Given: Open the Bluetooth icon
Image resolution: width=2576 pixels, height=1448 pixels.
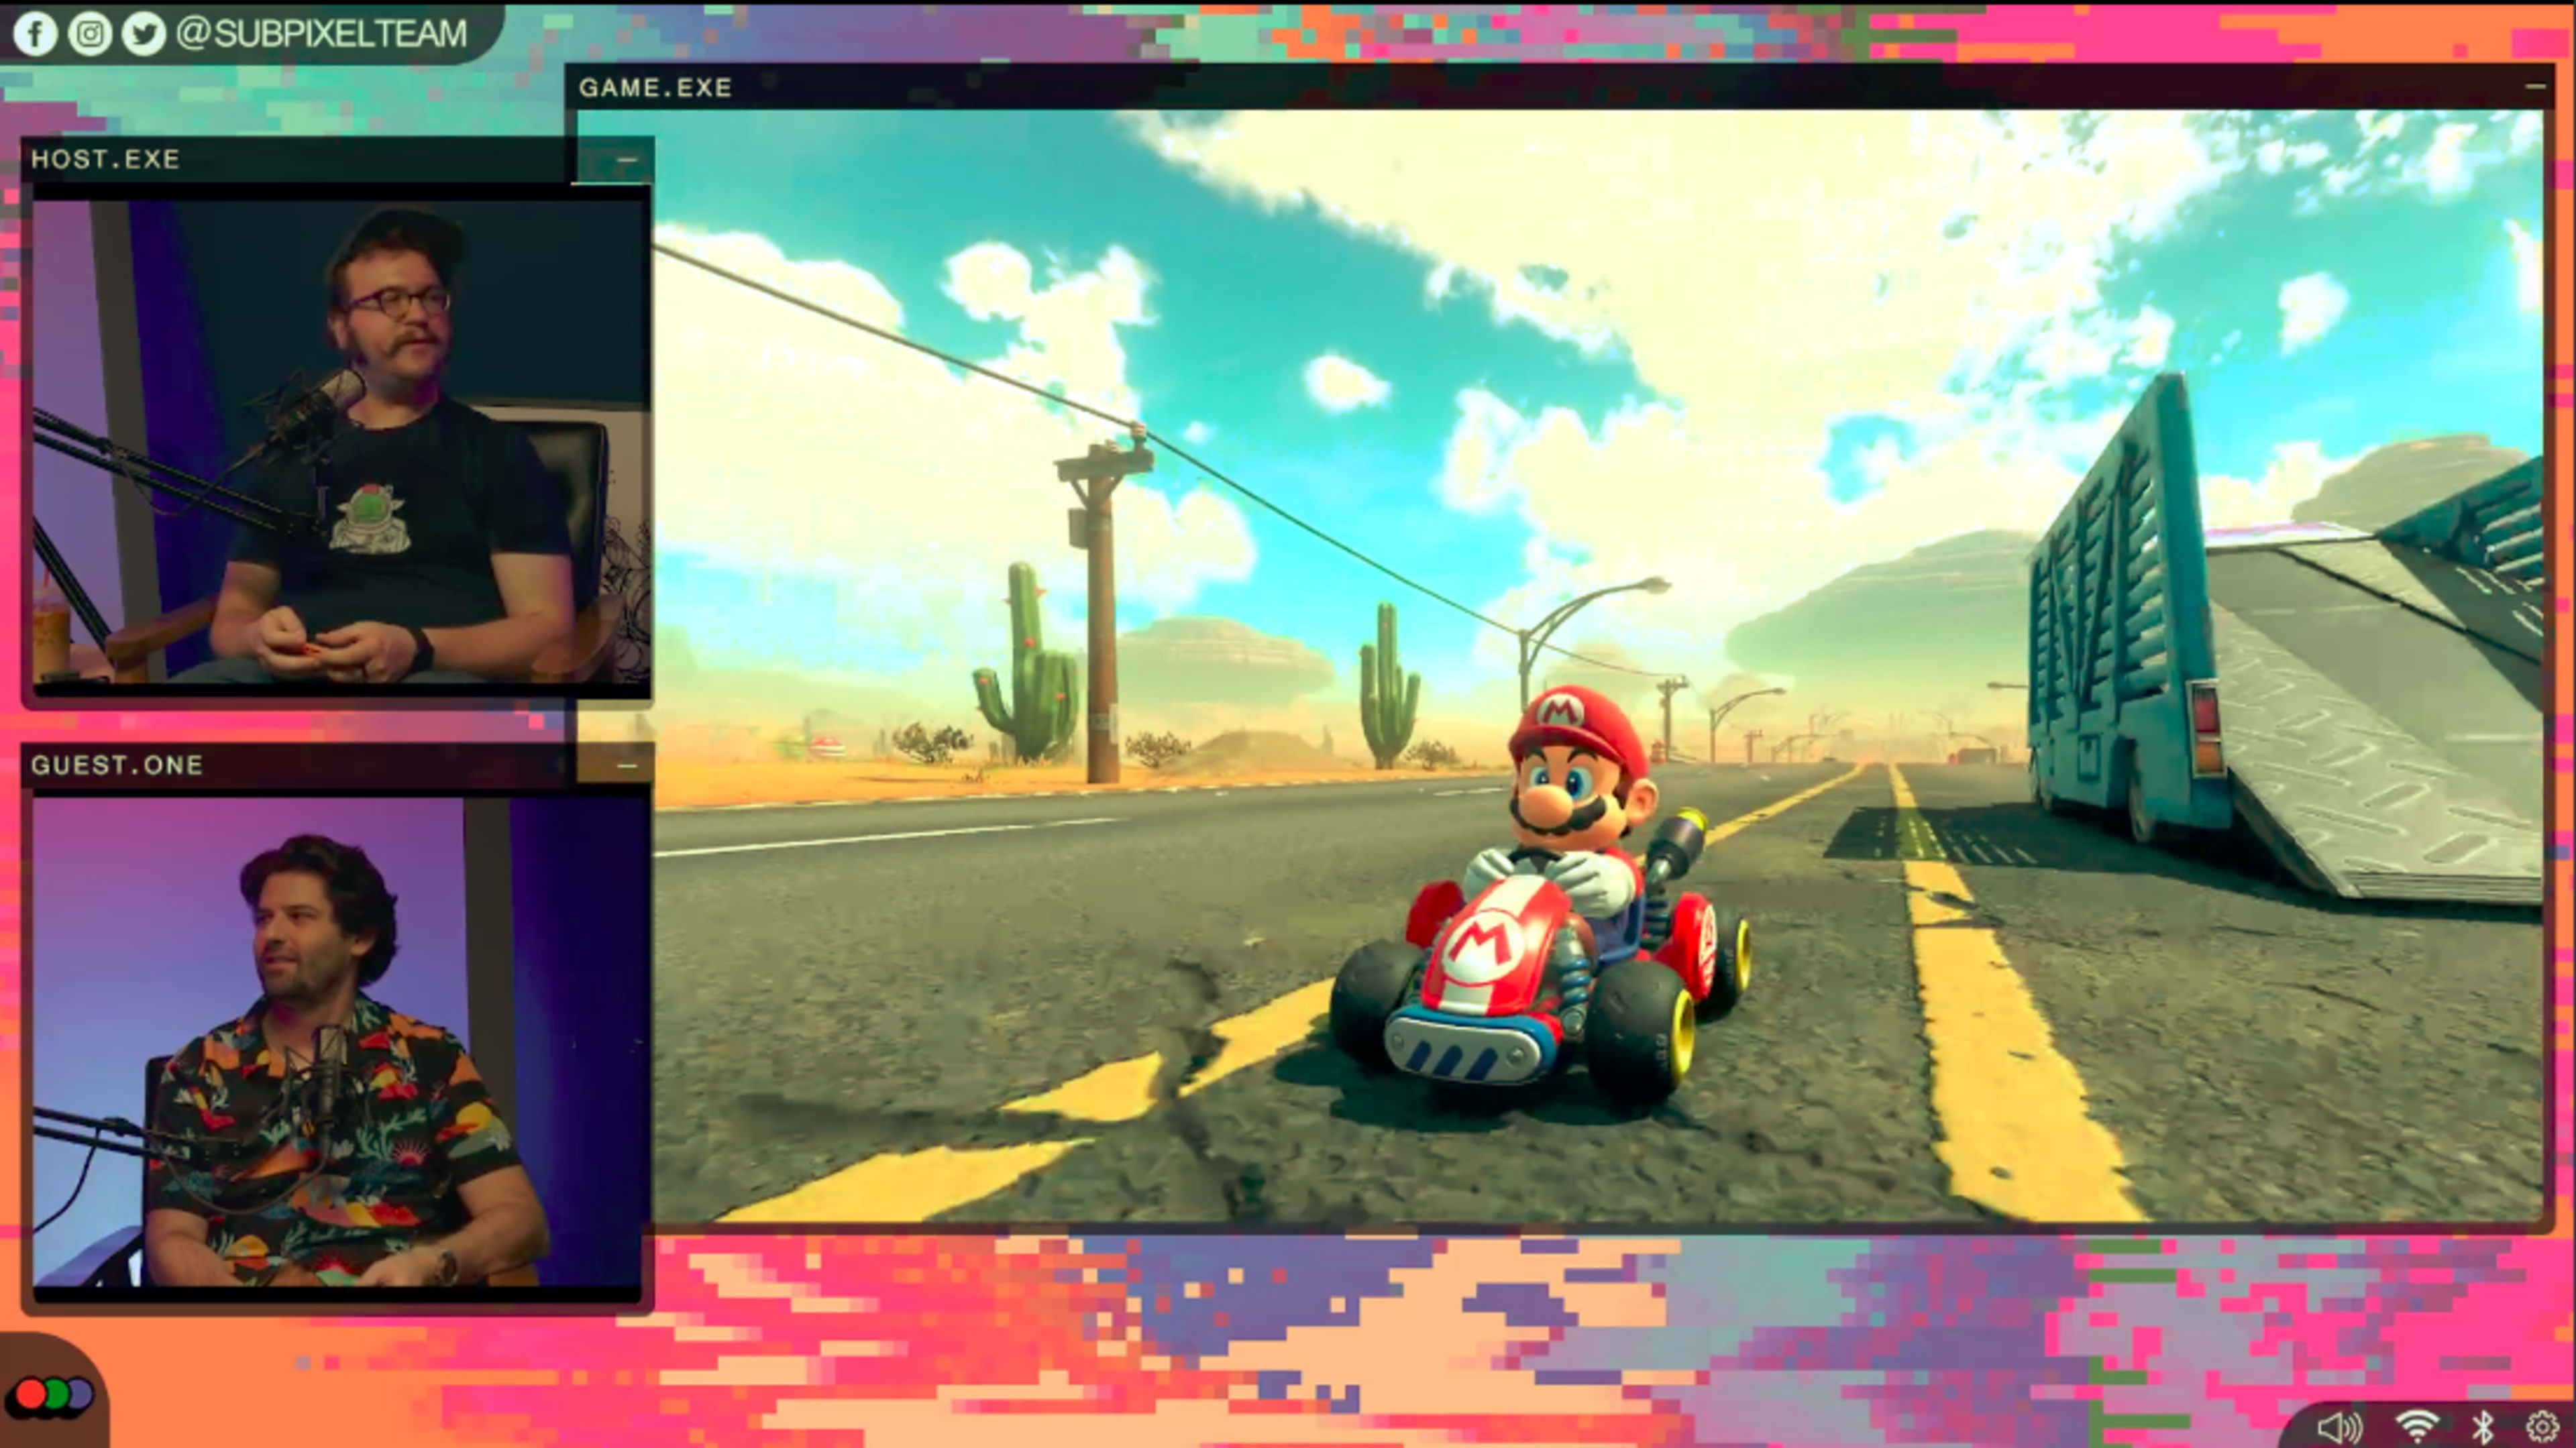Looking at the screenshot, I should (2482, 1427).
